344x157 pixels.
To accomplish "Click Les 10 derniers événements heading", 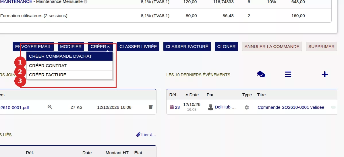I will point(198,75).
